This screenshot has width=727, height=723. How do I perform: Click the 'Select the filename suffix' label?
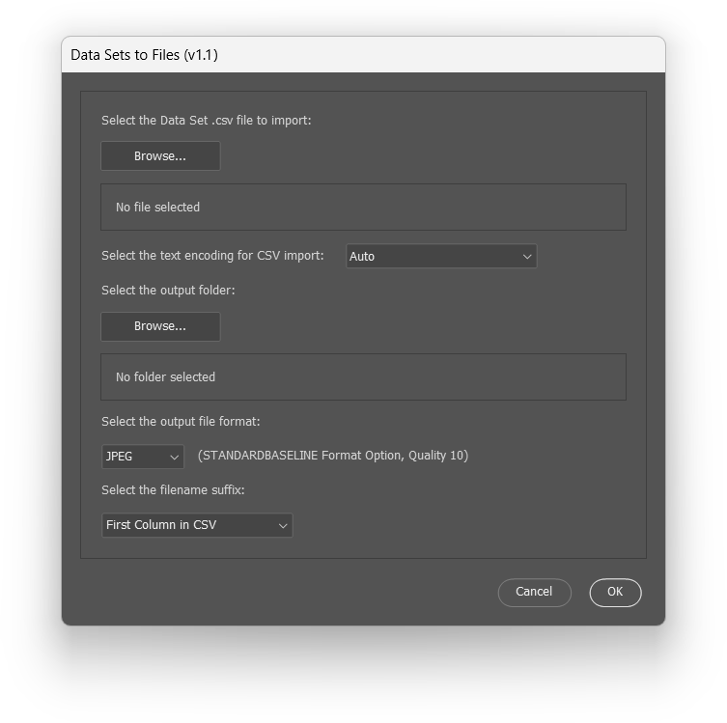(x=173, y=490)
